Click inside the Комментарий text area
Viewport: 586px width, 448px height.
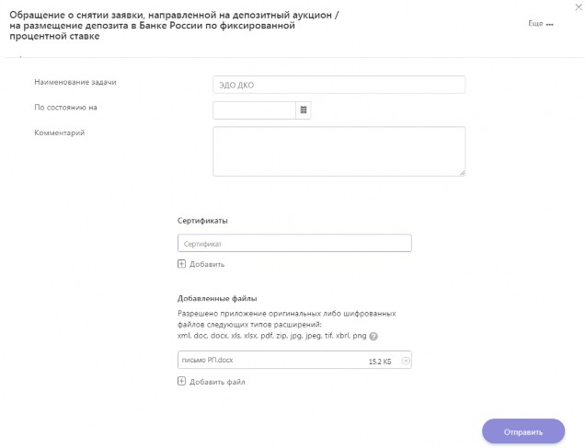[x=339, y=151]
